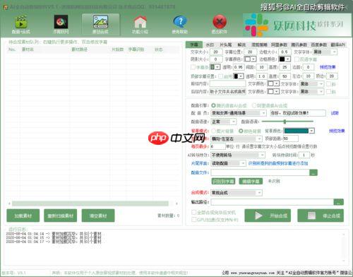Open the 阿里参数 tab
This screenshot has width=353, height=277.
pyautogui.click(x=279, y=45)
